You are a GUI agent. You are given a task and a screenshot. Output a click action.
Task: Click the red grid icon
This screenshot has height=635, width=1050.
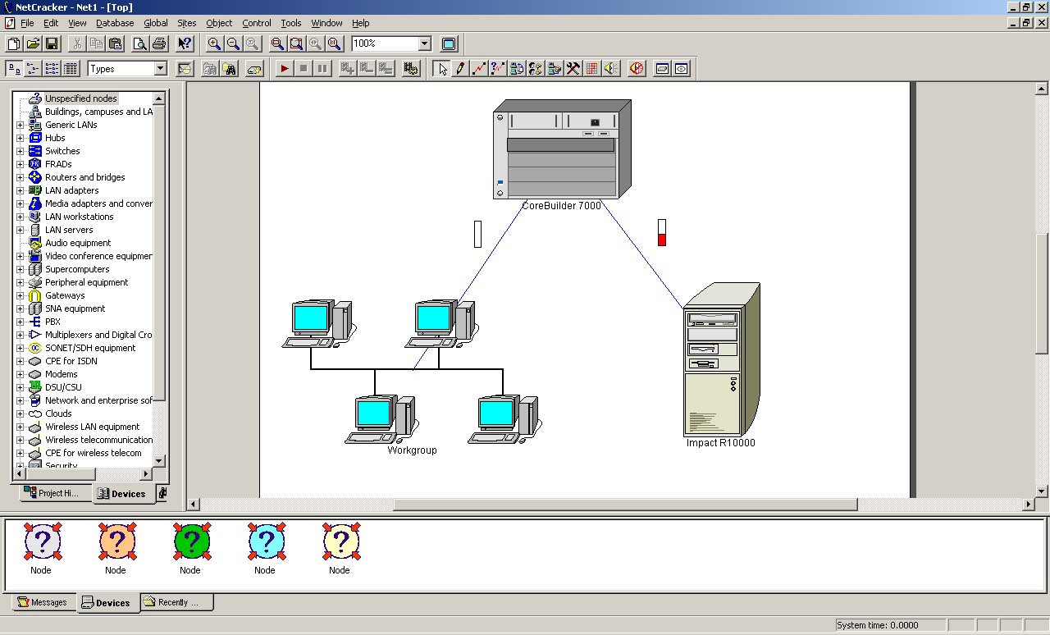pos(592,69)
